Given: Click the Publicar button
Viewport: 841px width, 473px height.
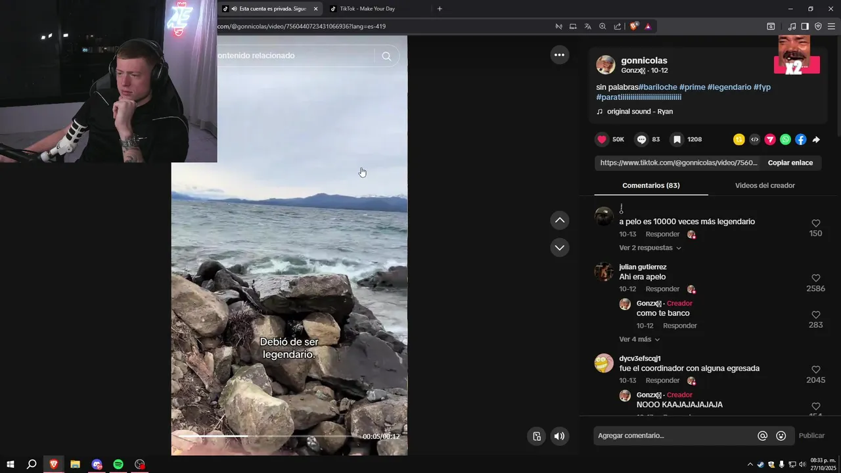Looking at the screenshot, I should pyautogui.click(x=811, y=436).
